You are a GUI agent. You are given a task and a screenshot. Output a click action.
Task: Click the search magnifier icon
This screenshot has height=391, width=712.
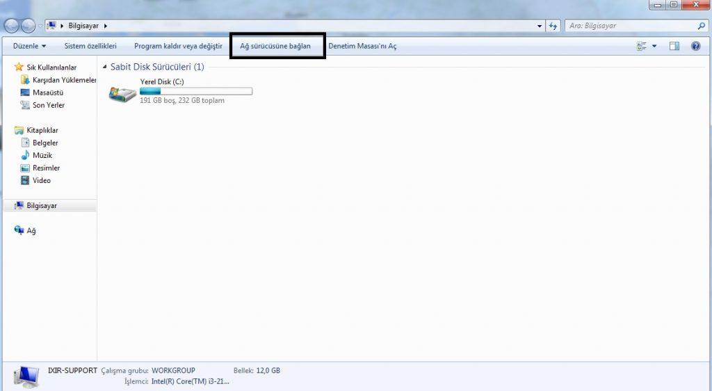[x=701, y=26]
